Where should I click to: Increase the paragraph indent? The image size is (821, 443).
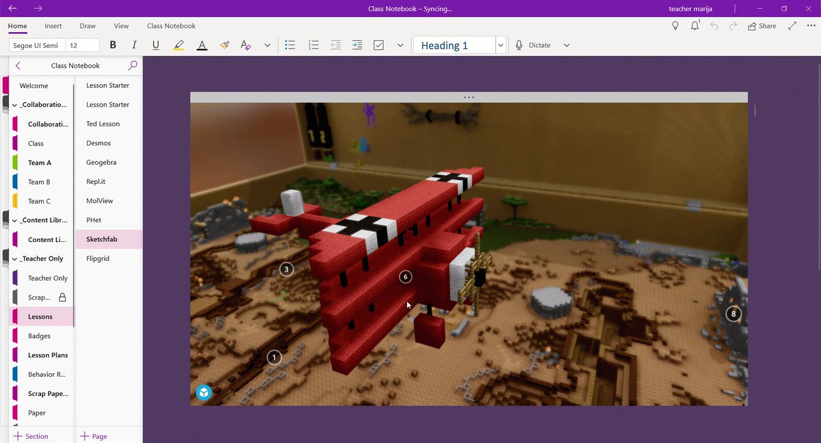357,45
